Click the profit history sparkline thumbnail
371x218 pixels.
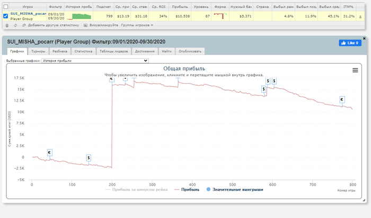79,16
